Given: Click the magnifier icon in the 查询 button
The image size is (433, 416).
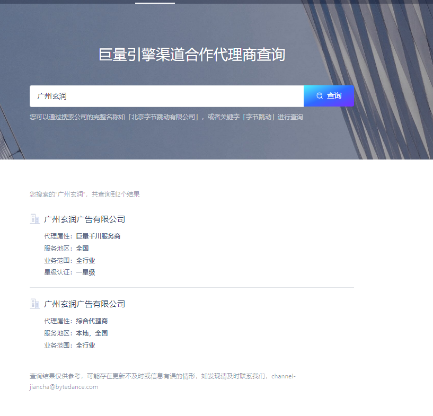Looking at the screenshot, I should [x=320, y=96].
